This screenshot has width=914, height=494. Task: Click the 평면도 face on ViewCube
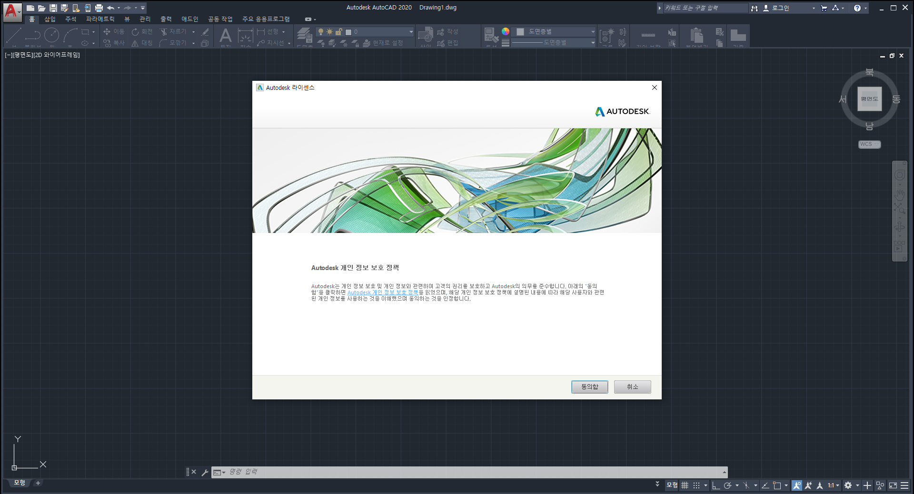click(x=869, y=99)
